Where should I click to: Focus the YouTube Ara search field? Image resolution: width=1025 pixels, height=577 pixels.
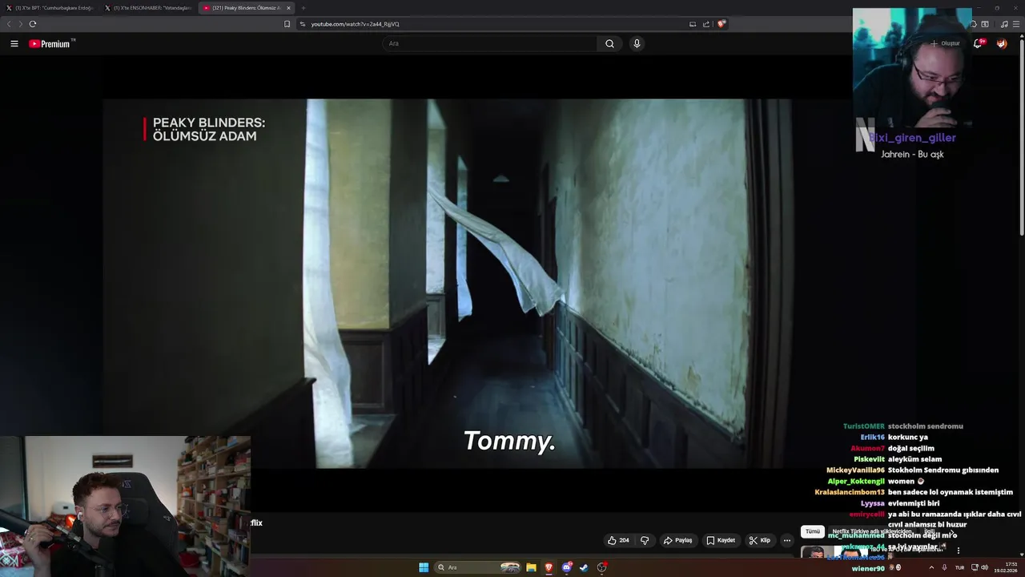coord(490,44)
